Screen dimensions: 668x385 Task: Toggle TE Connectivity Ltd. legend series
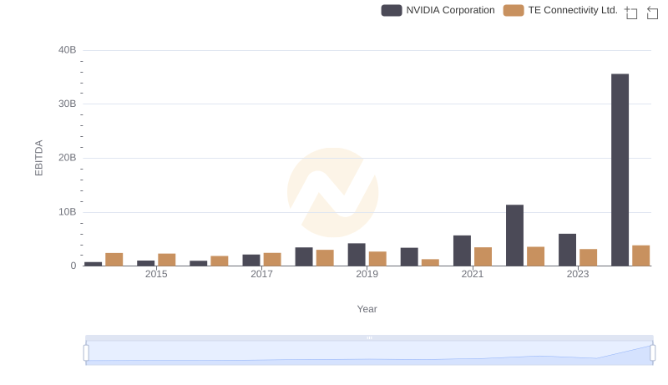560,10
